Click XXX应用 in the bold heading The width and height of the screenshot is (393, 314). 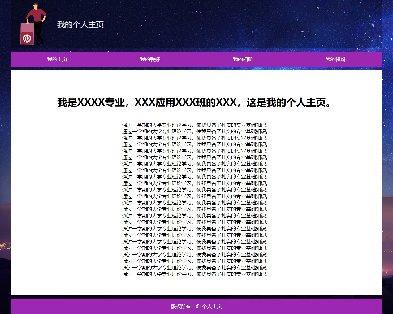(x=155, y=102)
